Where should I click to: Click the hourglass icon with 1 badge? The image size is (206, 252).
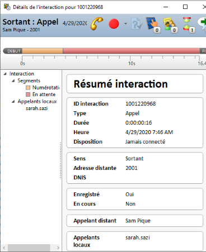point(189,25)
